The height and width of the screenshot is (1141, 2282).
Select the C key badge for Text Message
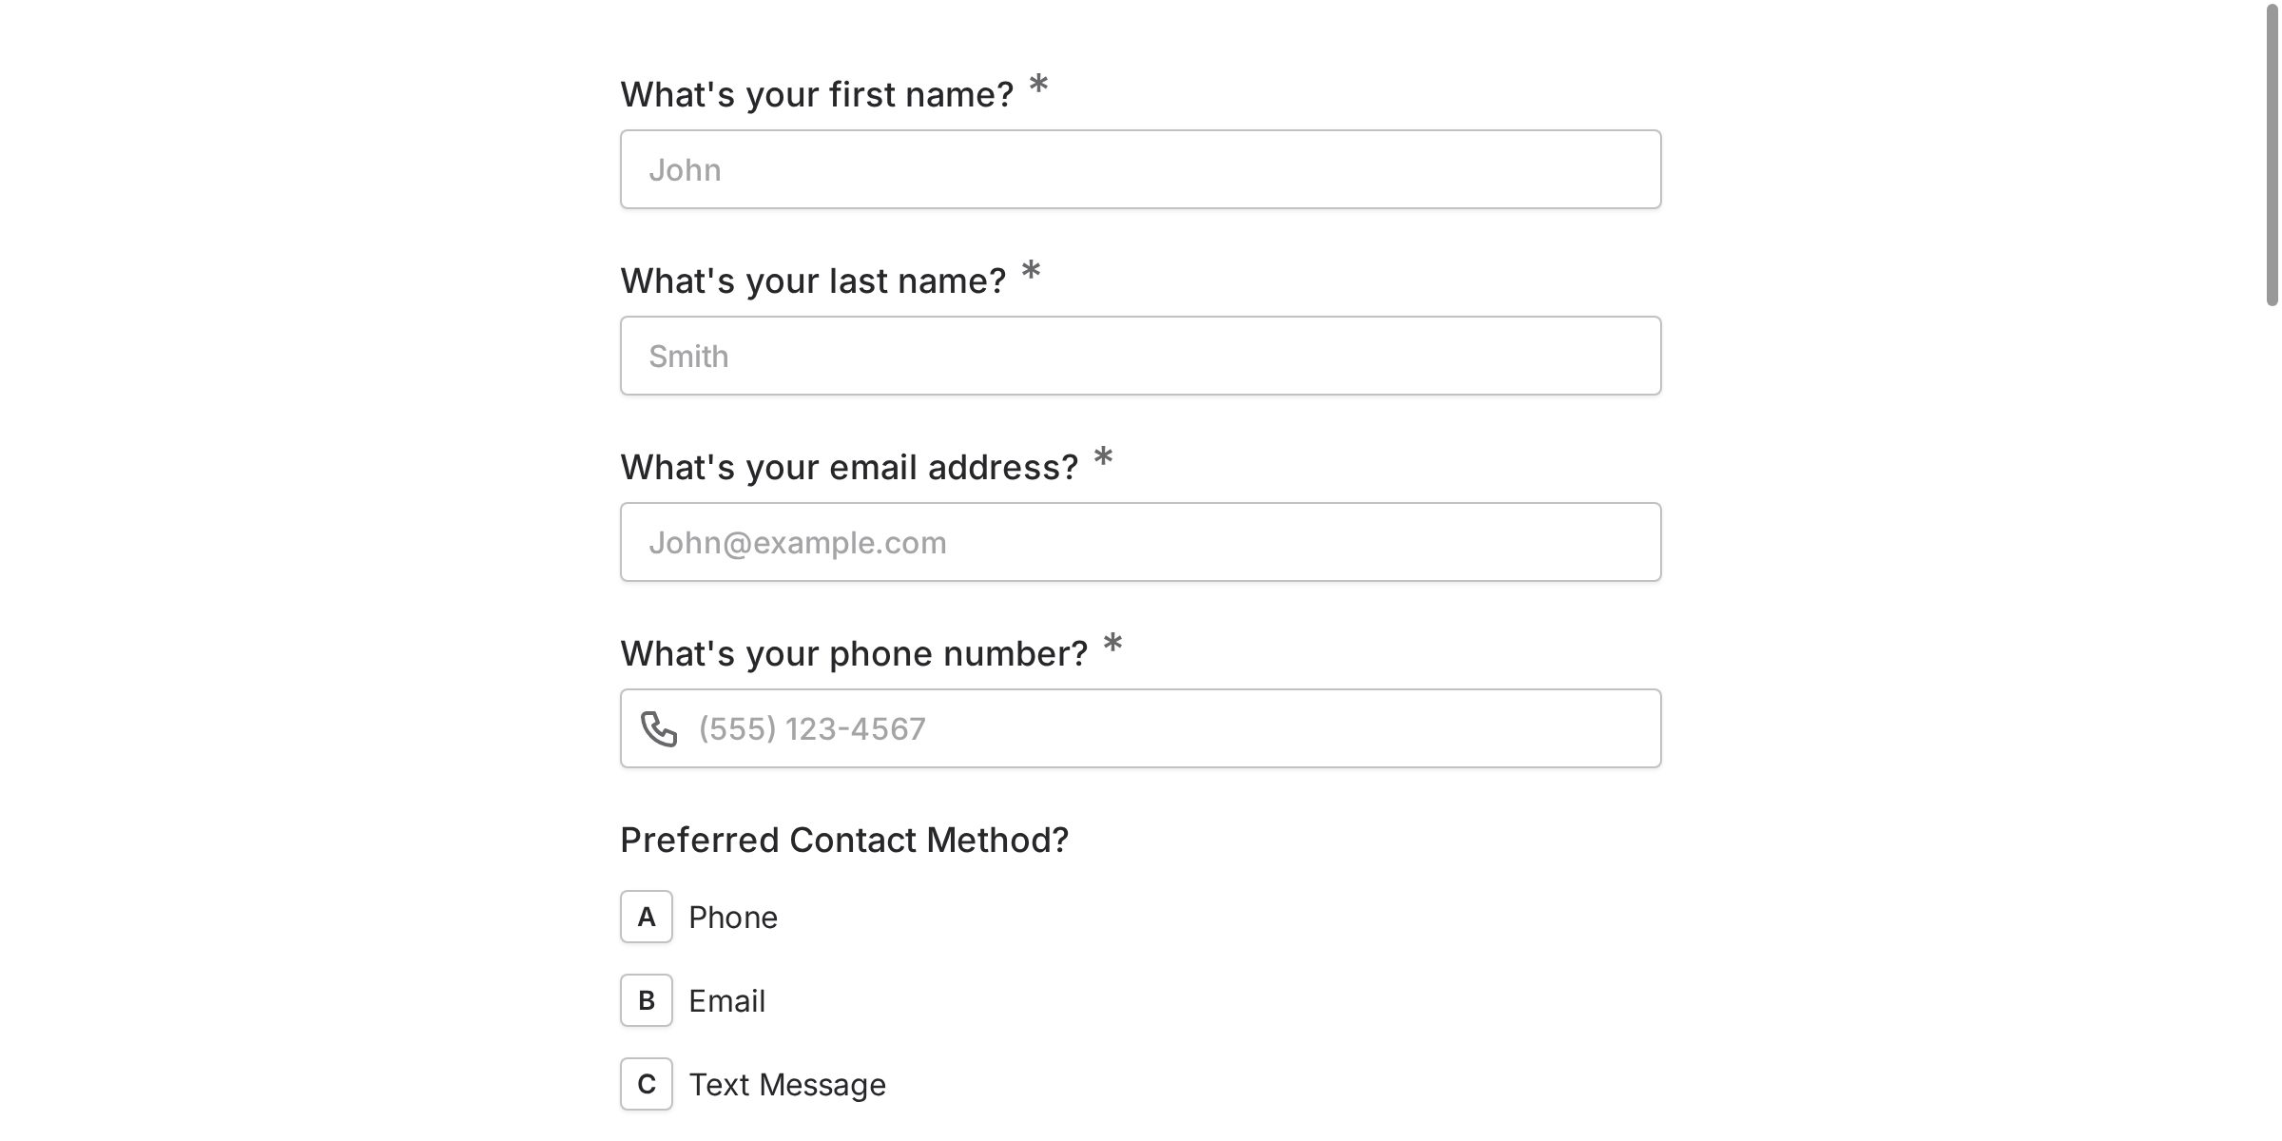(x=647, y=1084)
